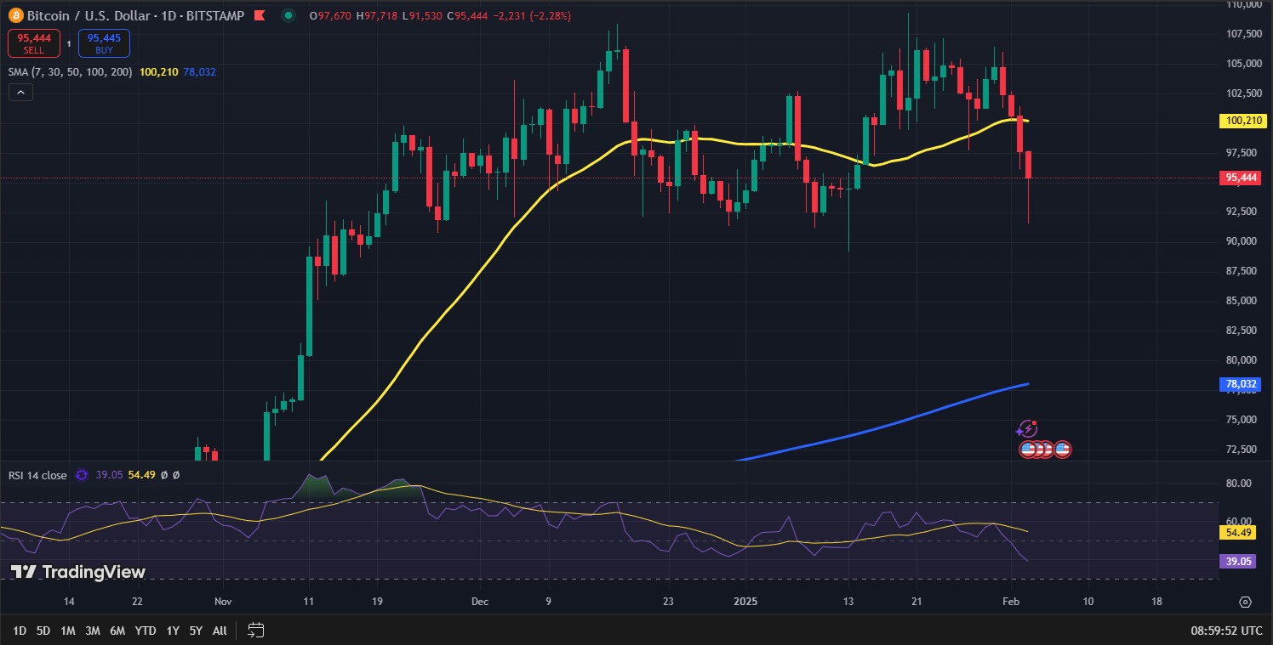Viewport: 1273px width, 645px height.
Task: Select the 5Y time range
Action: pos(196,631)
